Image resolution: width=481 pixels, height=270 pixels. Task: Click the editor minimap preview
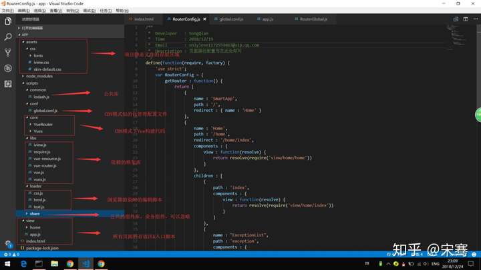457,37
